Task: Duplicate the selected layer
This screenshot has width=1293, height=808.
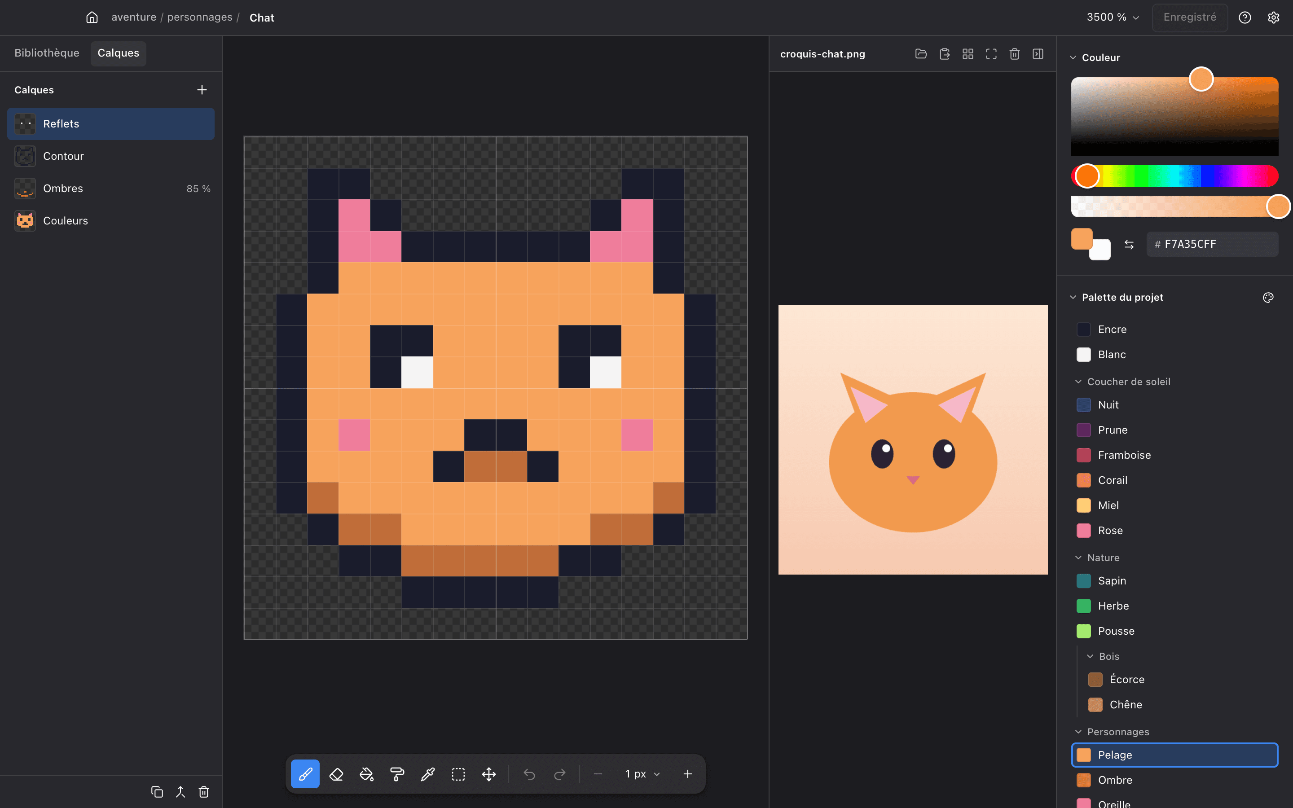Action: (x=157, y=791)
